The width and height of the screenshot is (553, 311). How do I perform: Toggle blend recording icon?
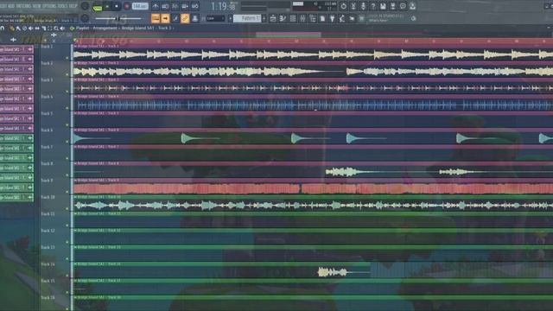tap(185, 6)
